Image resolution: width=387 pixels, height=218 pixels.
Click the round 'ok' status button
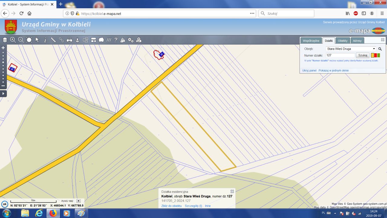(5, 204)
